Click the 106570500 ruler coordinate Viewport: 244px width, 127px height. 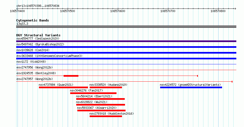tap(67, 11)
